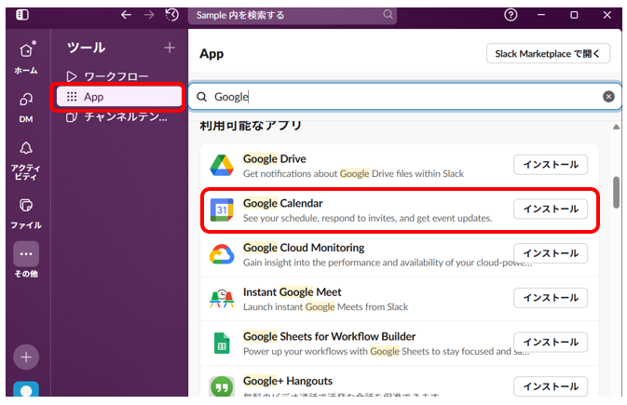
Task: Click Slack Marketplace で開く button
Action: point(548,54)
